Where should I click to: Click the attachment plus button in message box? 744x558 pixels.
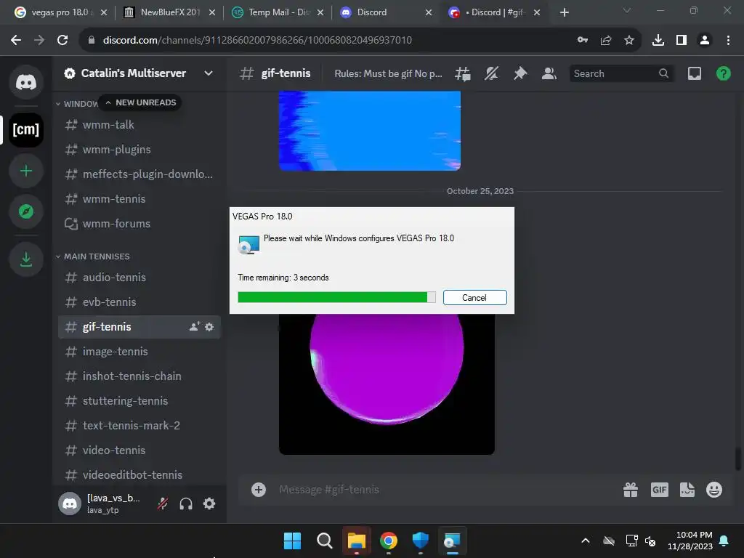tap(259, 490)
